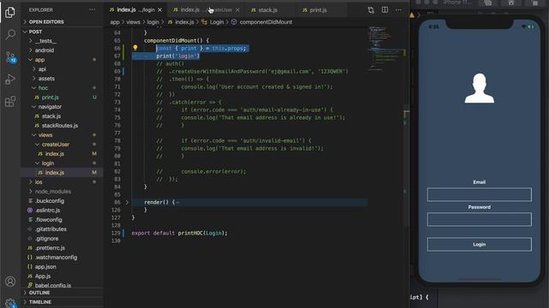Open .gitignore file
Screen dimensions: 549x308
46,239
